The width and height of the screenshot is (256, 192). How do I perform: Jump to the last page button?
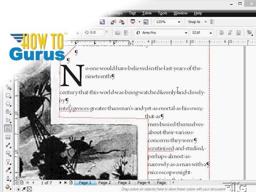(x=66, y=182)
